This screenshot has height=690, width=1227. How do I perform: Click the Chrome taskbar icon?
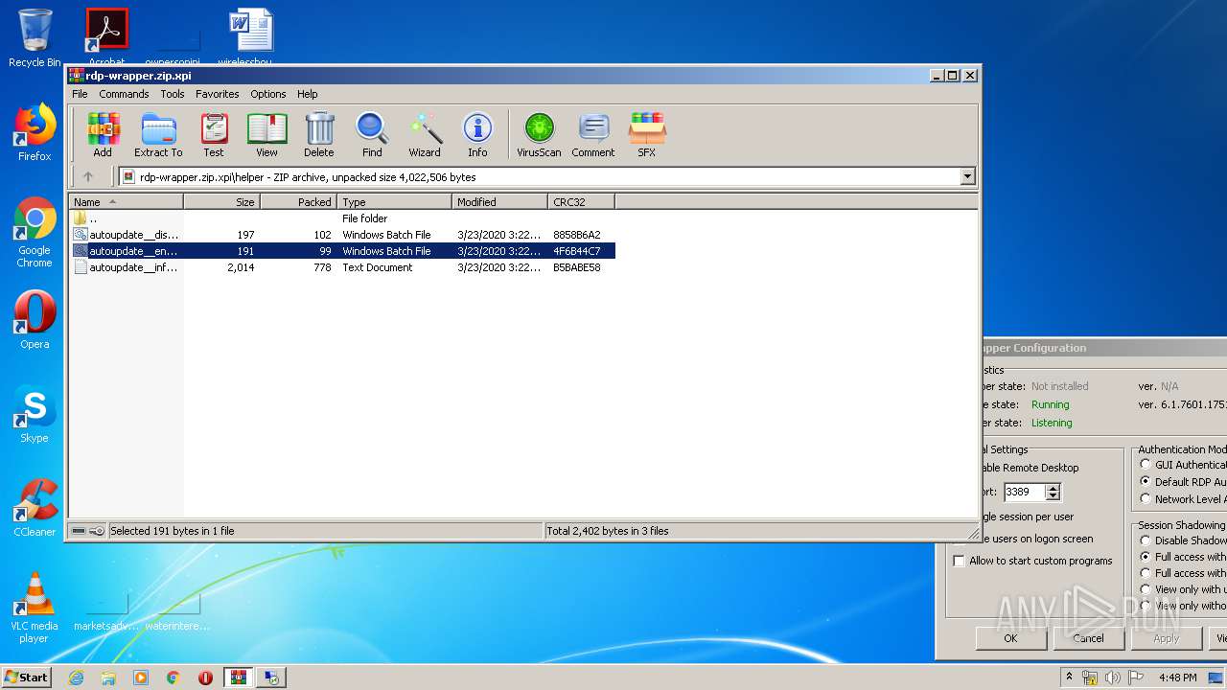coord(174,678)
